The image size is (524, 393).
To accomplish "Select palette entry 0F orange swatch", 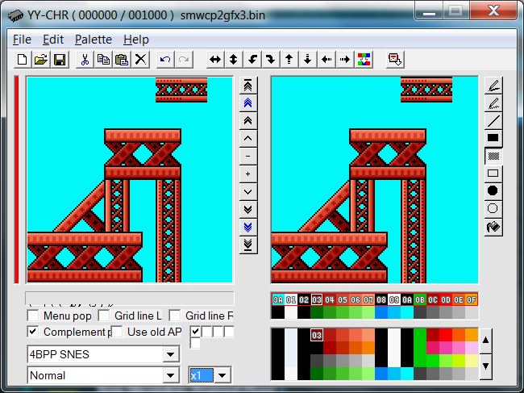I will coord(472,299).
